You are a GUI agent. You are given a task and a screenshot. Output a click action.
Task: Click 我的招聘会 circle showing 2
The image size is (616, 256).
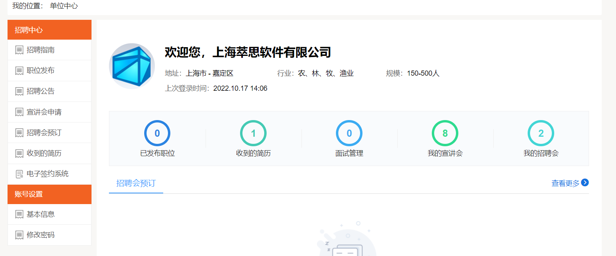(x=541, y=133)
